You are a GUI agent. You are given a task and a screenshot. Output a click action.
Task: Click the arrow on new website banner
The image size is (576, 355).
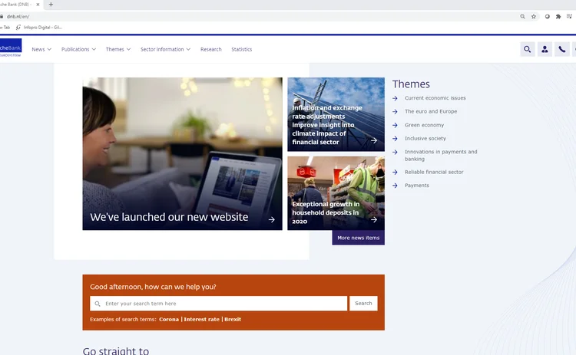coord(271,220)
